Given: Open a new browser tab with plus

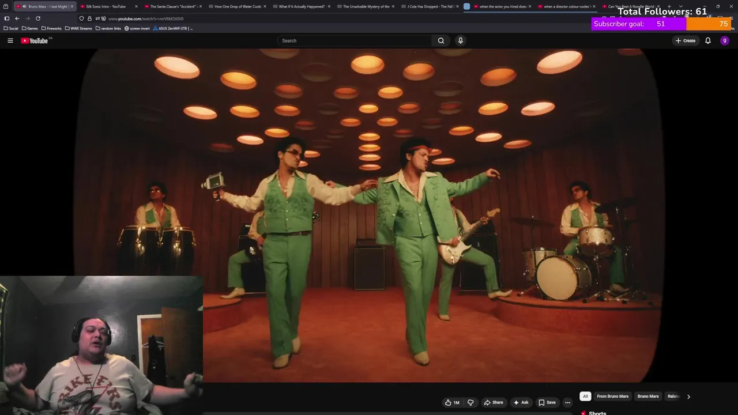Looking at the screenshot, I should (x=669, y=6).
